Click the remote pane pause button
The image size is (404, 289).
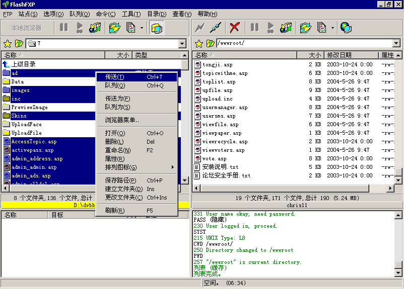254,27
